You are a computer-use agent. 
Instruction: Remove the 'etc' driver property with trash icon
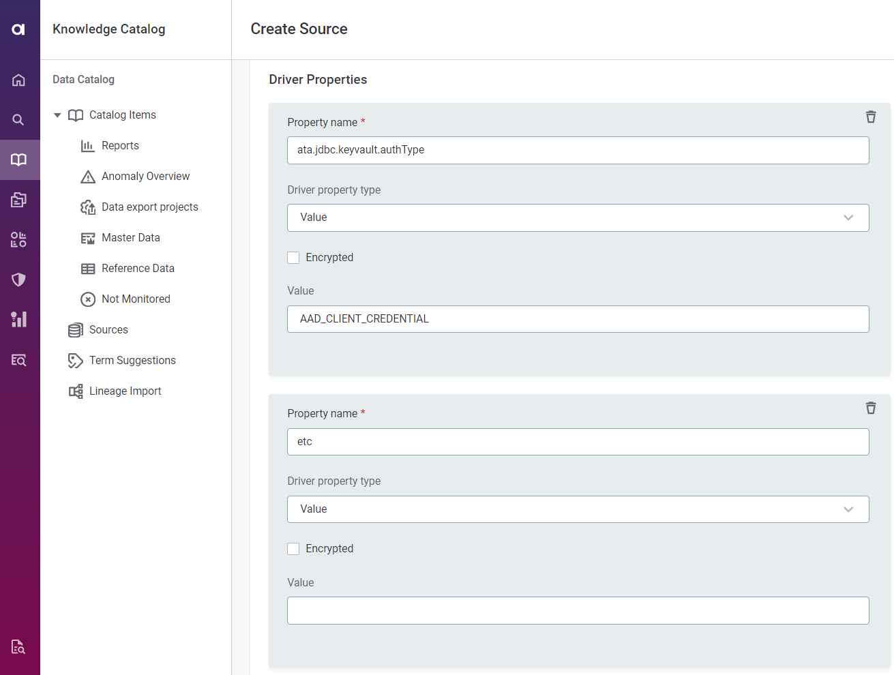(x=870, y=408)
